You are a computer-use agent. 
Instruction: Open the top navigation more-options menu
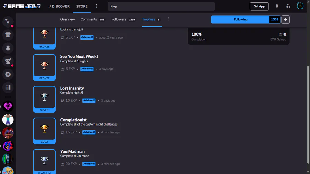click(x=96, y=6)
